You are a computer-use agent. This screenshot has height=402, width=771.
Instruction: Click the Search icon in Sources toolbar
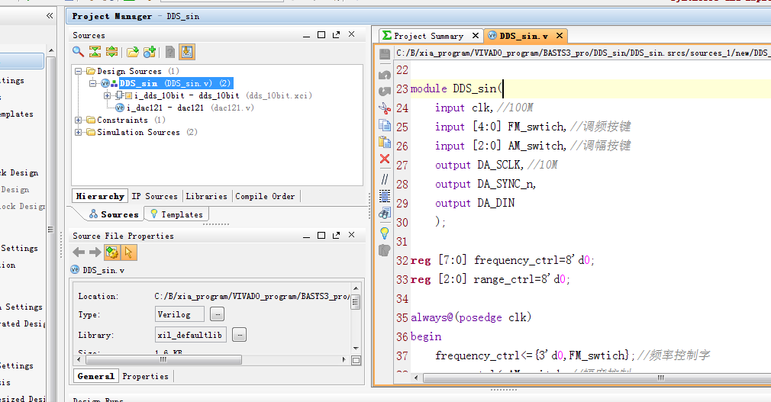click(78, 52)
